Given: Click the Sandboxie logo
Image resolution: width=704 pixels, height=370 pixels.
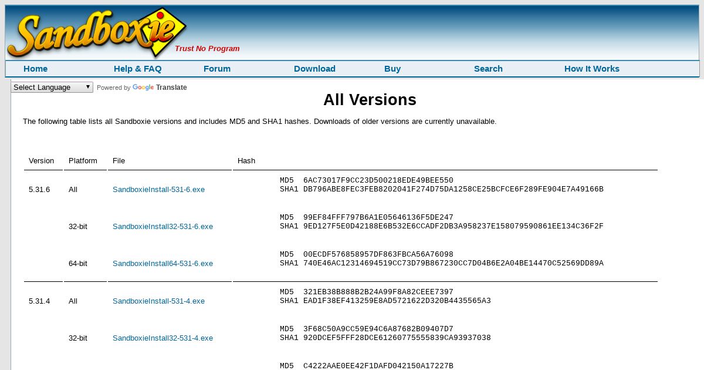Looking at the screenshot, I should (97, 33).
